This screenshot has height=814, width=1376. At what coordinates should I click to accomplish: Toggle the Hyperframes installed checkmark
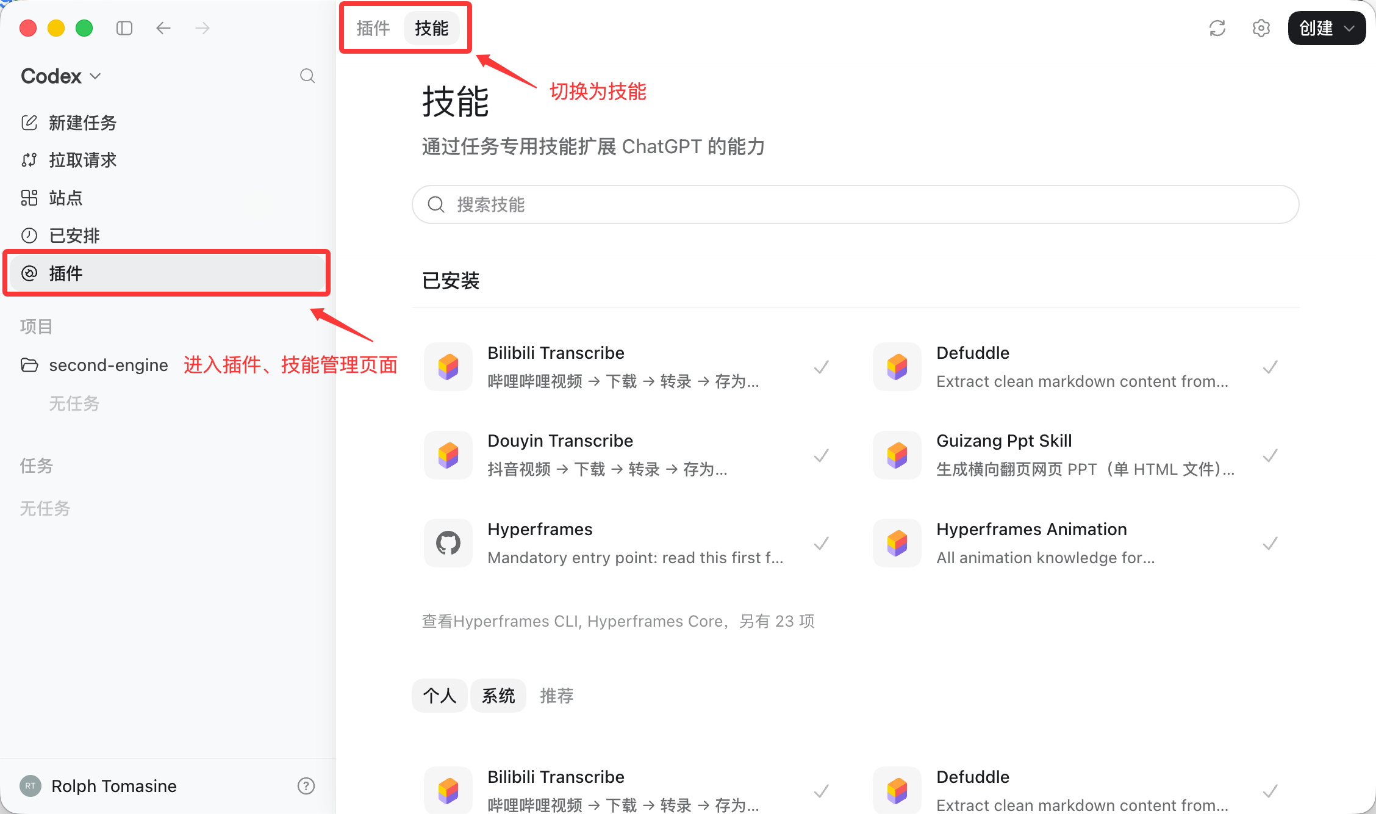[822, 543]
